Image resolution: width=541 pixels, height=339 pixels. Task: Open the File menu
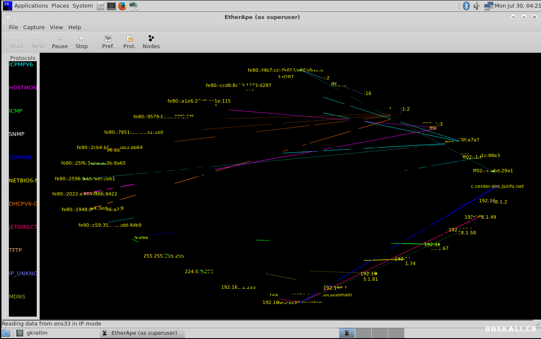point(14,27)
